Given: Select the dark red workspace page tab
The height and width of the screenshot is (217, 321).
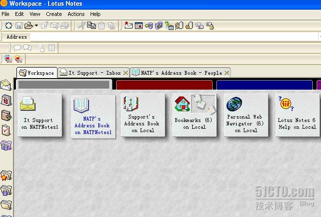Looking at the screenshot, I should click(164, 85).
